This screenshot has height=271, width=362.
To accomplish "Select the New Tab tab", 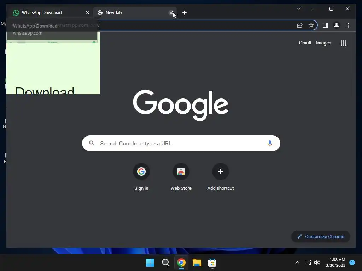I will pyautogui.click(x=135, y=13).
